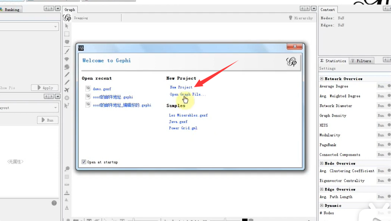Click the Gephi logo in Graph toolbar
The image size is (391, 221).
click(67, 18)
